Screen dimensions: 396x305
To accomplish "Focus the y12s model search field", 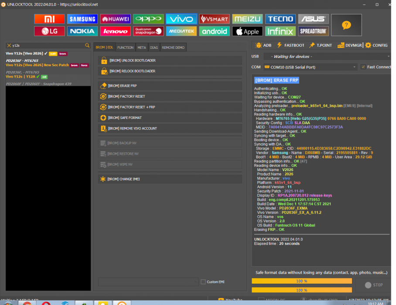I will point(48,45).
